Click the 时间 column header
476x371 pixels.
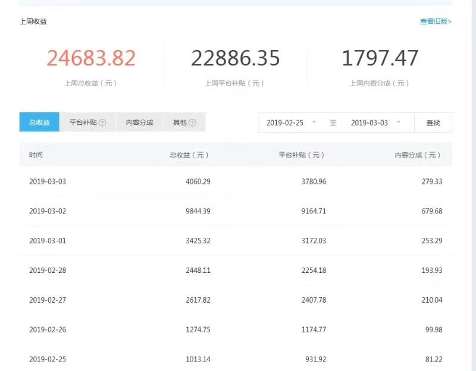coord(36,155)
